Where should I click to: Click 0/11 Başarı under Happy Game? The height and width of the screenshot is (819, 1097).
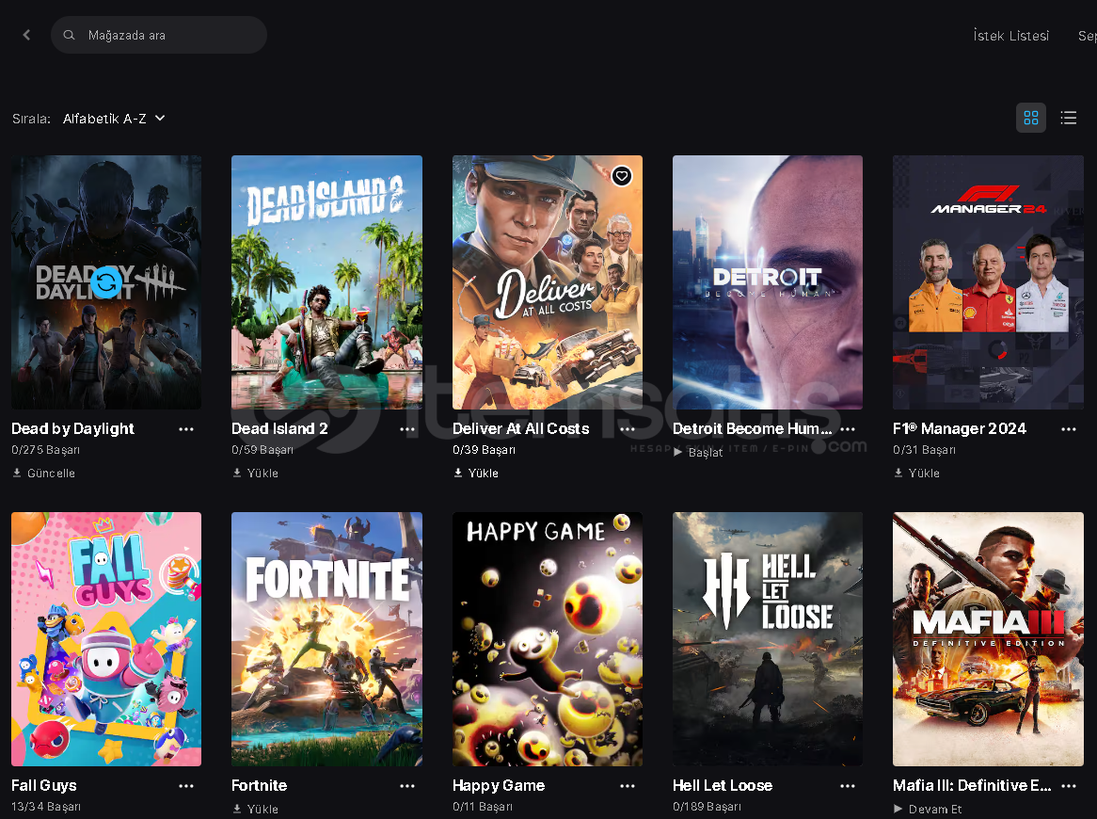pyautogui.click(x=483, y=807)
